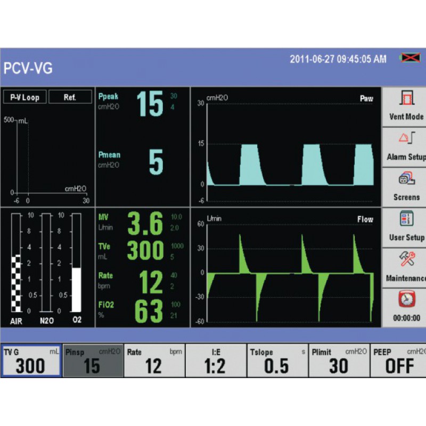The height and width of the screenshot is (426, 426).
Task: Click the TVe upper alarm limit 1000
Action: click(177, 246)
